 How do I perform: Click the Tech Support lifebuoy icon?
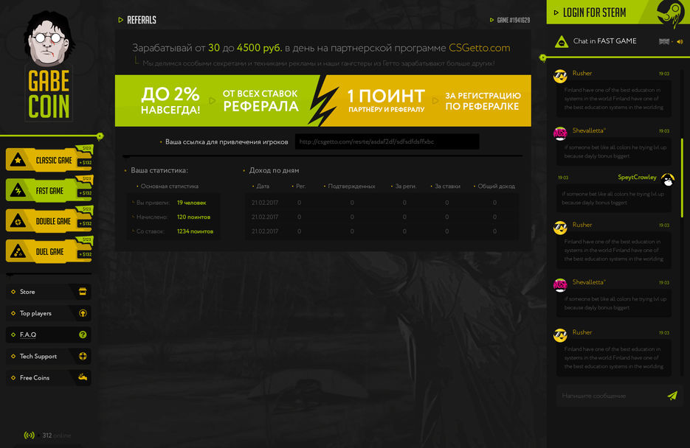tap(83, 356)
